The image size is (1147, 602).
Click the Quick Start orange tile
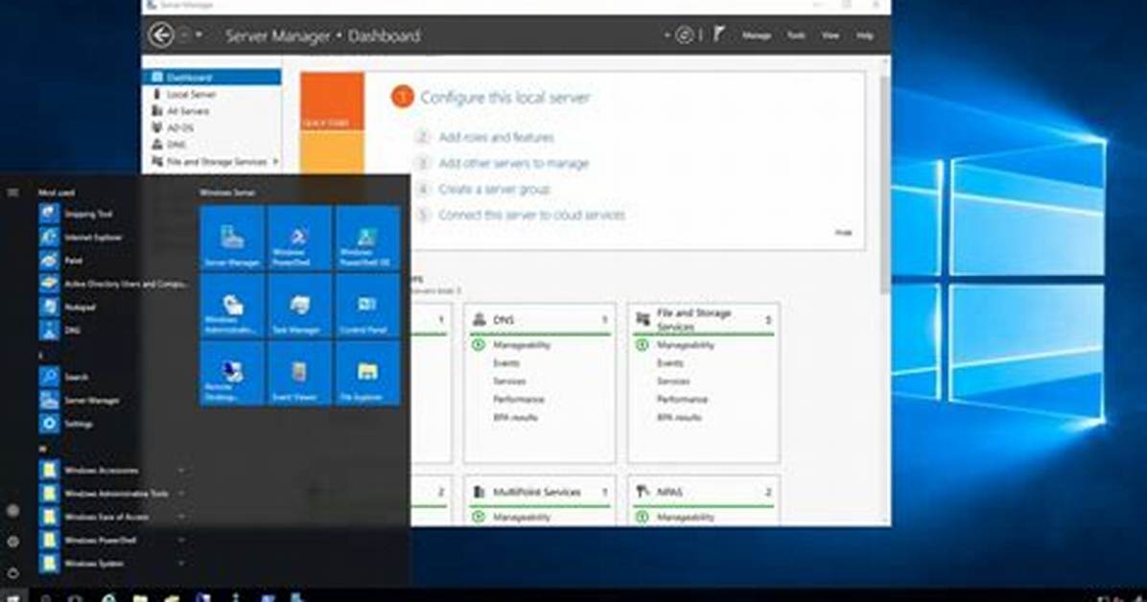(332, 101)
